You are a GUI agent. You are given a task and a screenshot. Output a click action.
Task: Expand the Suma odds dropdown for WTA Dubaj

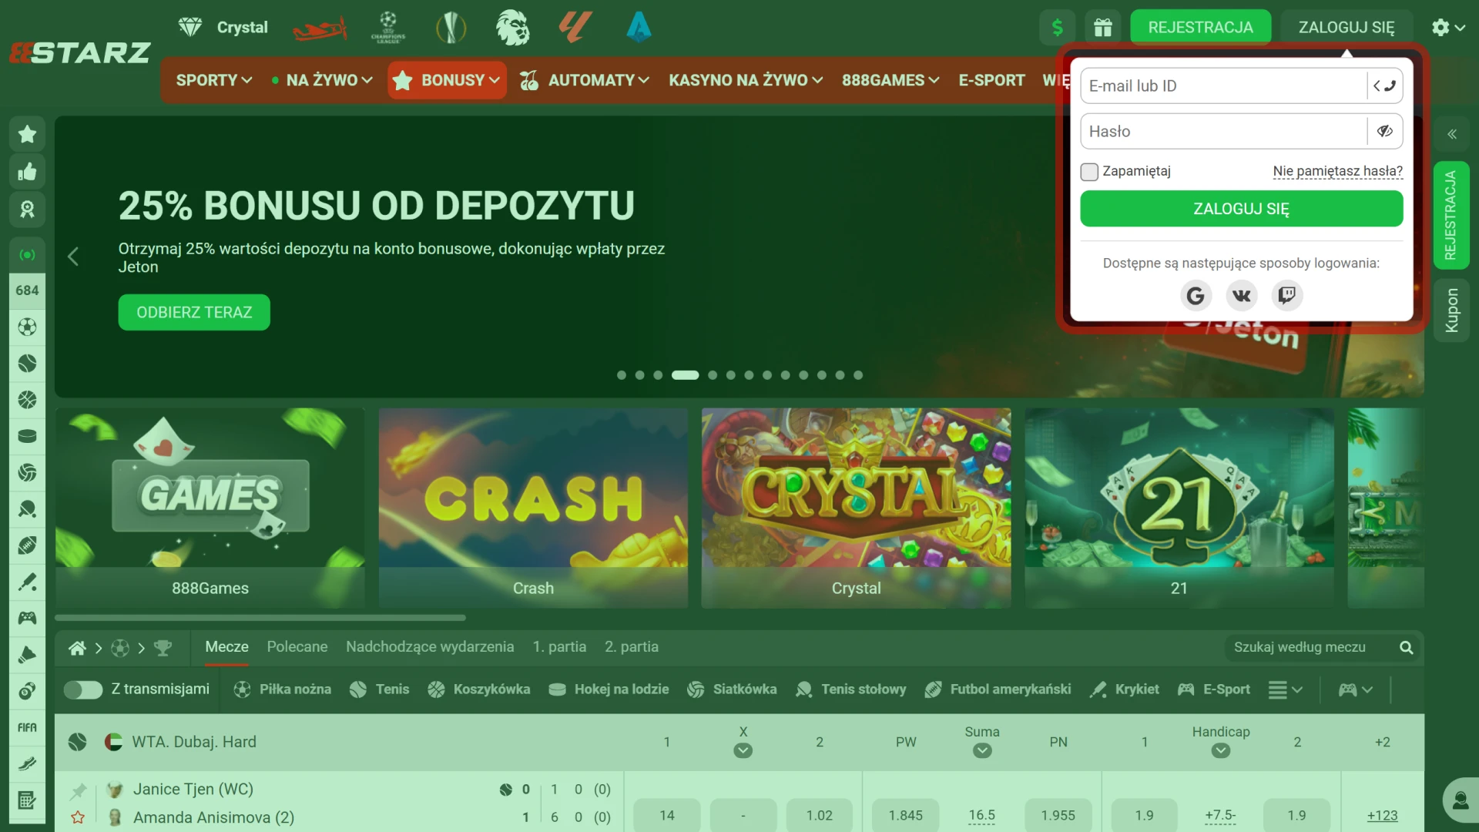click(x=981, y=749)
